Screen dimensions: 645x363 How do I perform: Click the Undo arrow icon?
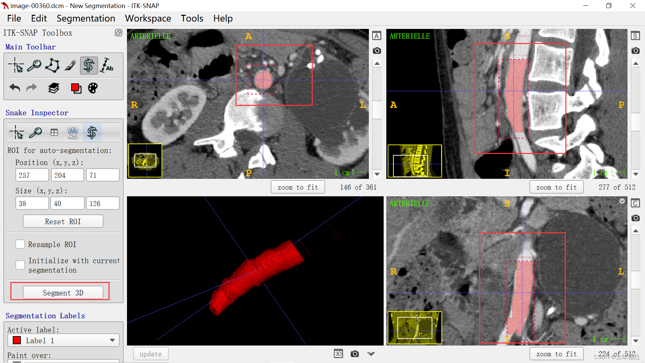[15, 88]
